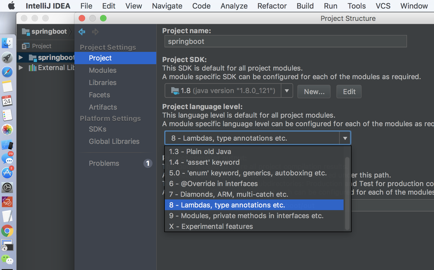
Task: Click the Project SDK 1.8 combo field
Action: coord(229,91)
